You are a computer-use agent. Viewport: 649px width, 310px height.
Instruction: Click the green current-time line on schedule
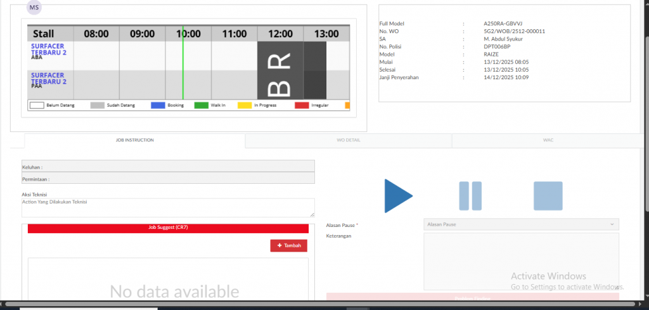pos(183,70)
